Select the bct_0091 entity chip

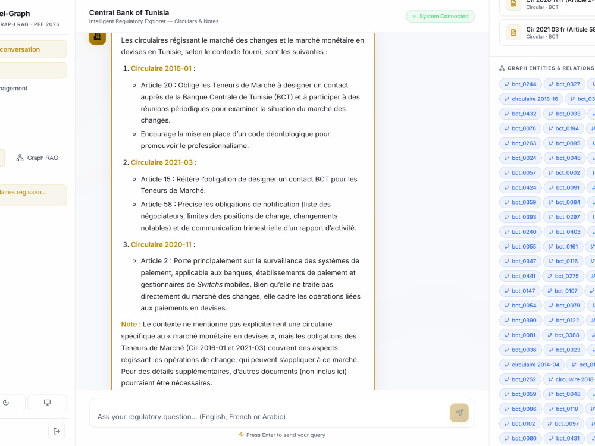(x=564, y=188)
